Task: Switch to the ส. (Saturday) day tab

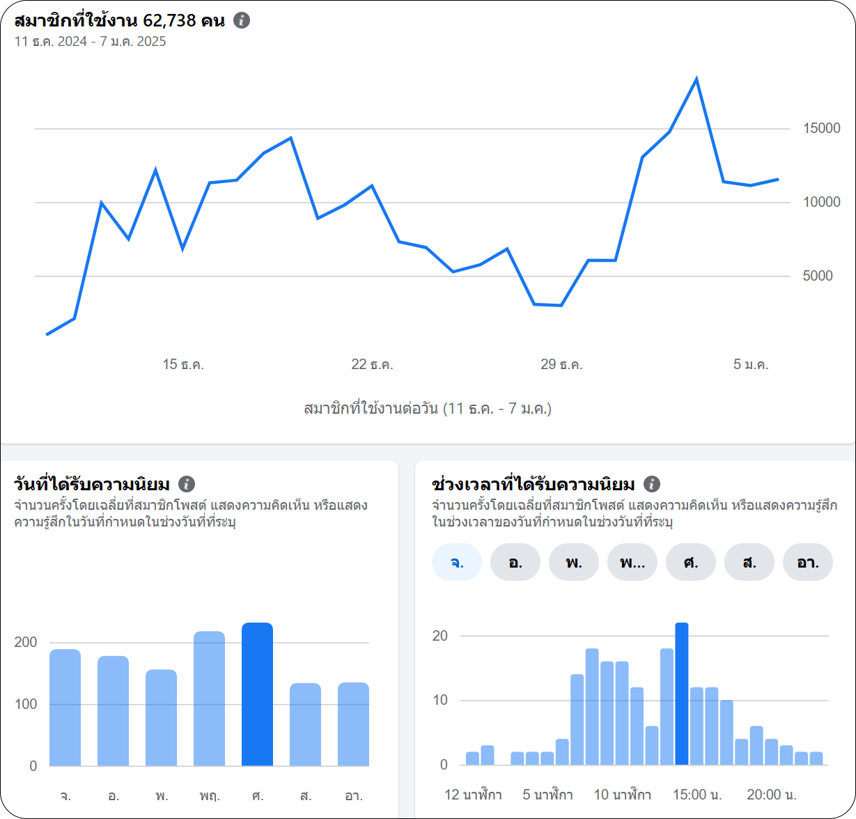Action: coord(749,563)
